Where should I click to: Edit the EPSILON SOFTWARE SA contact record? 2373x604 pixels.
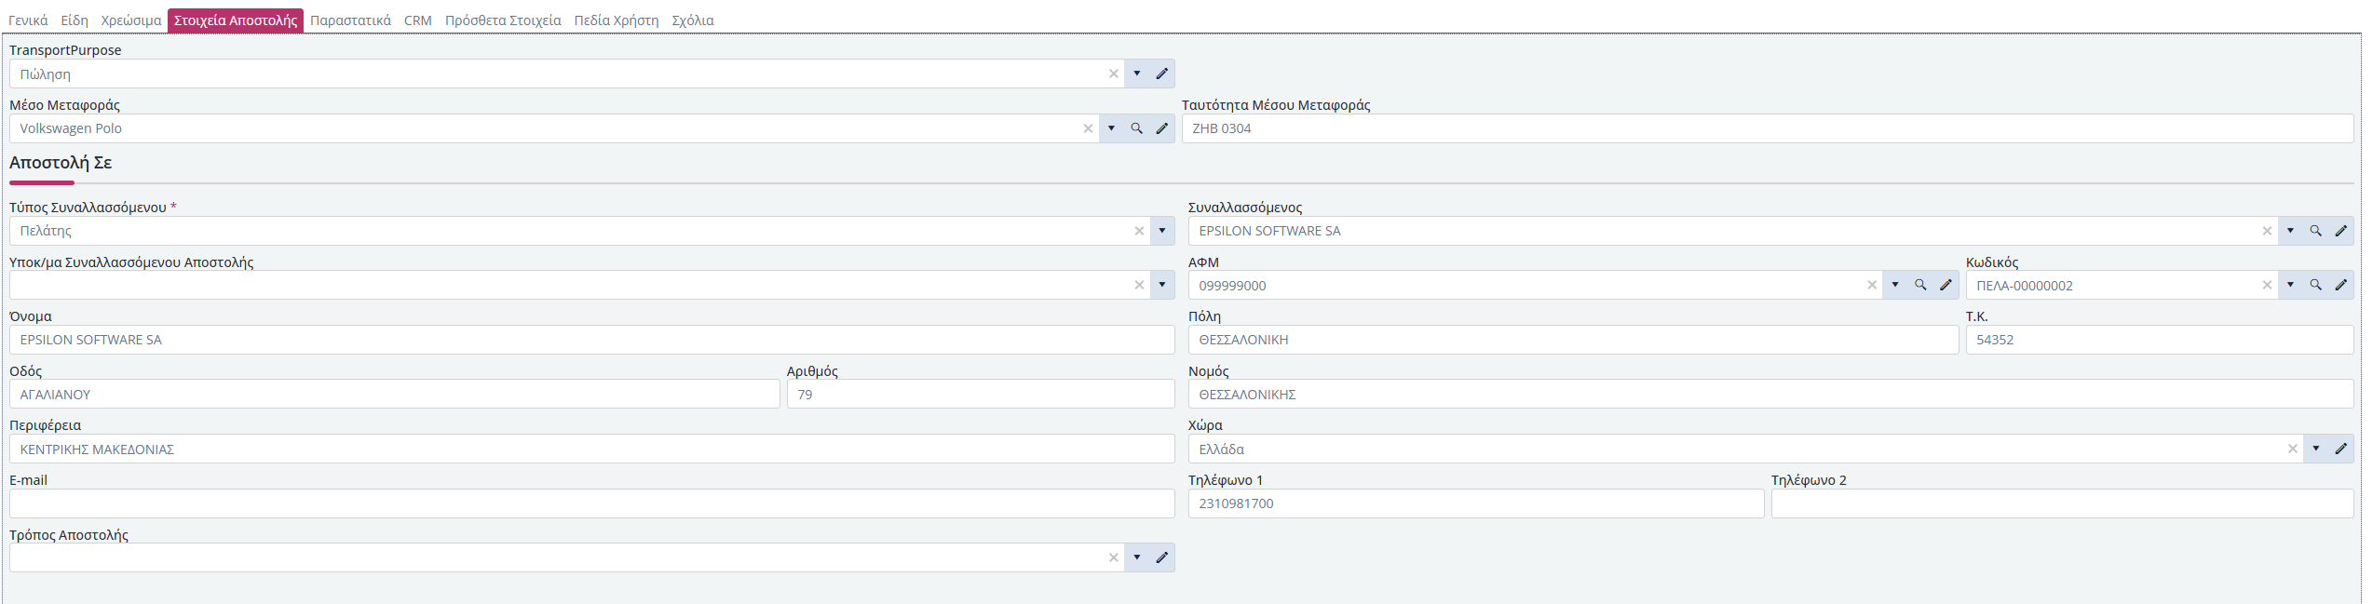pyautogui.click(x=2340, y=231)
